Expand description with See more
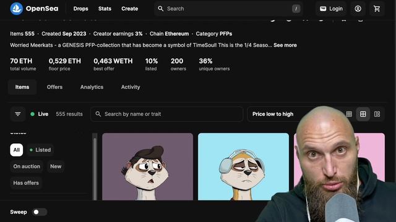The width and height of the screenshot is (396, 222). [285, 45]
